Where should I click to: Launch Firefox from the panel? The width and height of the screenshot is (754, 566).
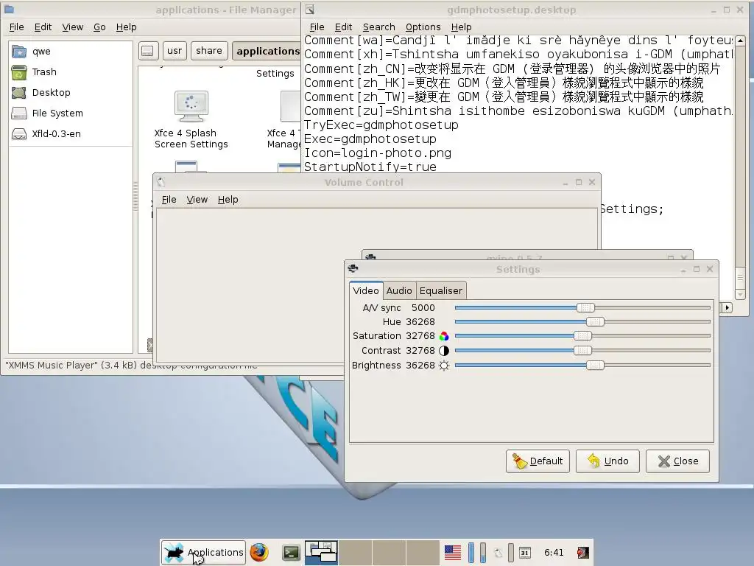(260, 552)
